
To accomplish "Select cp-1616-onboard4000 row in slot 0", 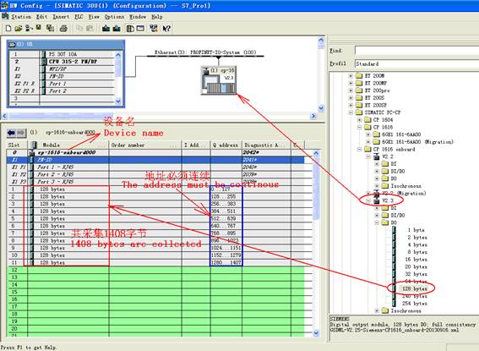I will coord(155,152).
